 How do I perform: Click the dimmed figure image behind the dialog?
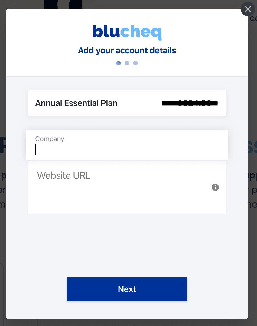pos(63,4)
